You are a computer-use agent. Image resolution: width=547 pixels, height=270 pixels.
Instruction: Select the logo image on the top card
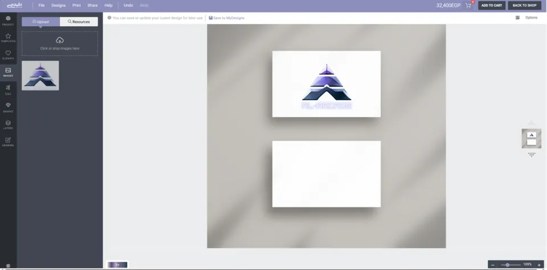[326, 87]
